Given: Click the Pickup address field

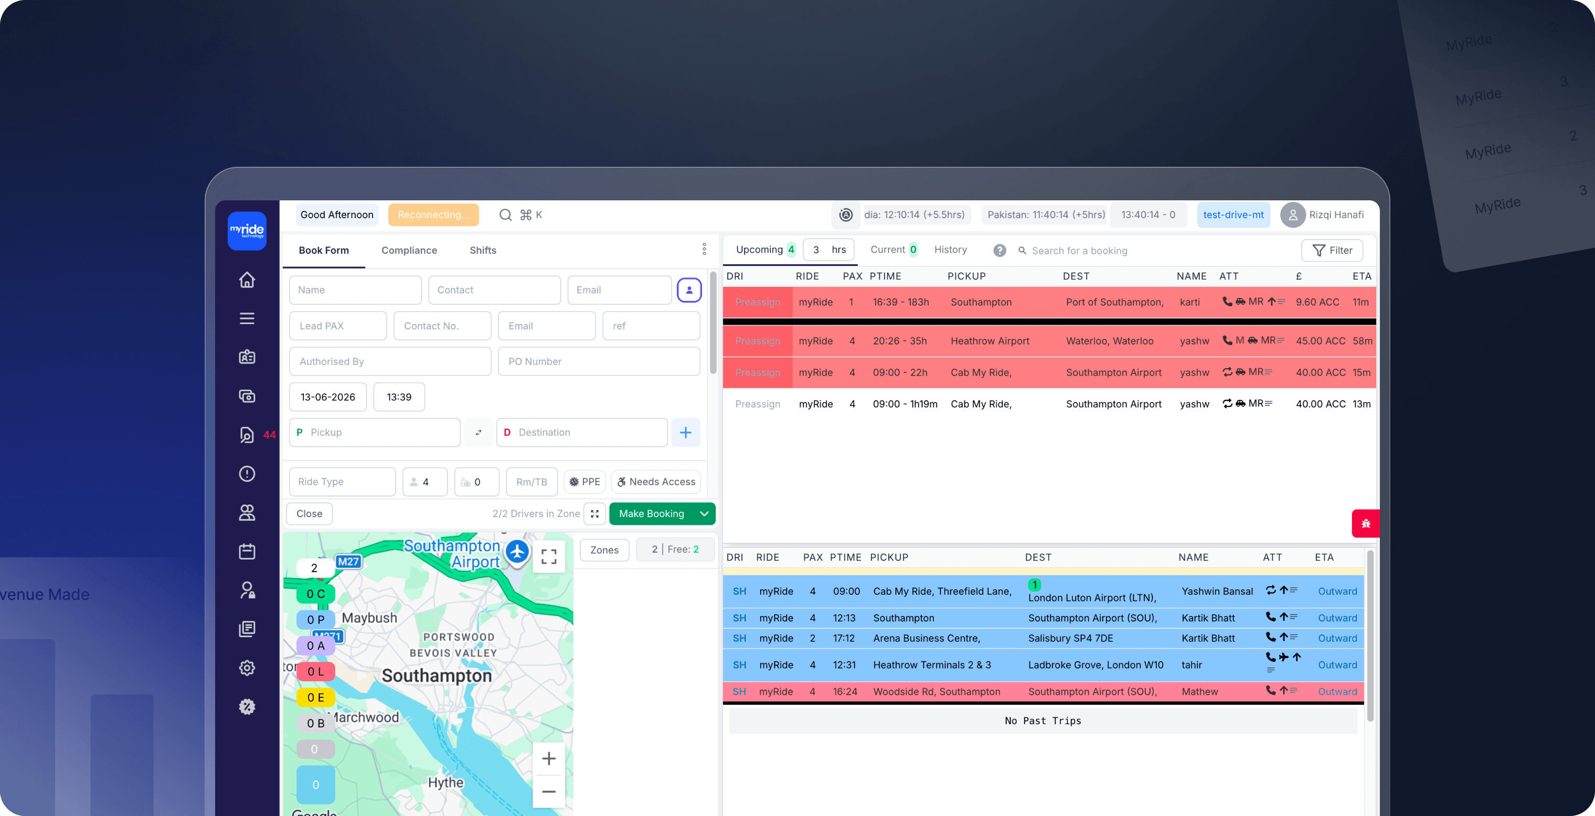Looking at the screenshot, I should coord(375,433).
